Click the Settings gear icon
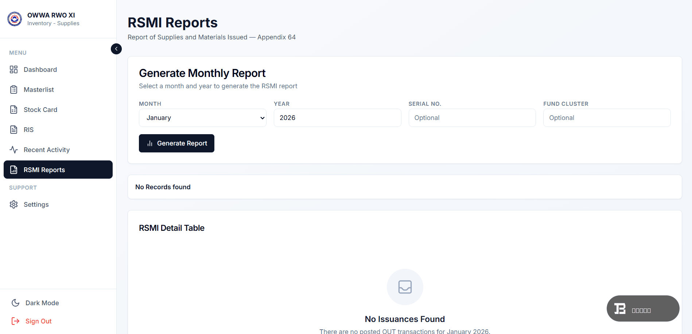 pyautogui.click(x=14, y=205)
